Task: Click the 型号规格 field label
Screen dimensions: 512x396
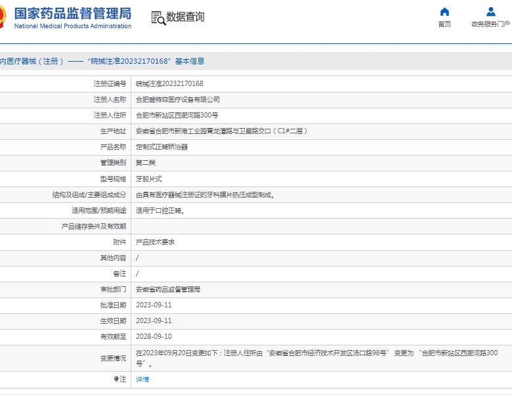Action: tap(113, 179)
